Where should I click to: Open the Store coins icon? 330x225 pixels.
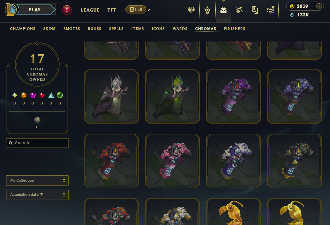pyautogui.click(x=270, y=10)
